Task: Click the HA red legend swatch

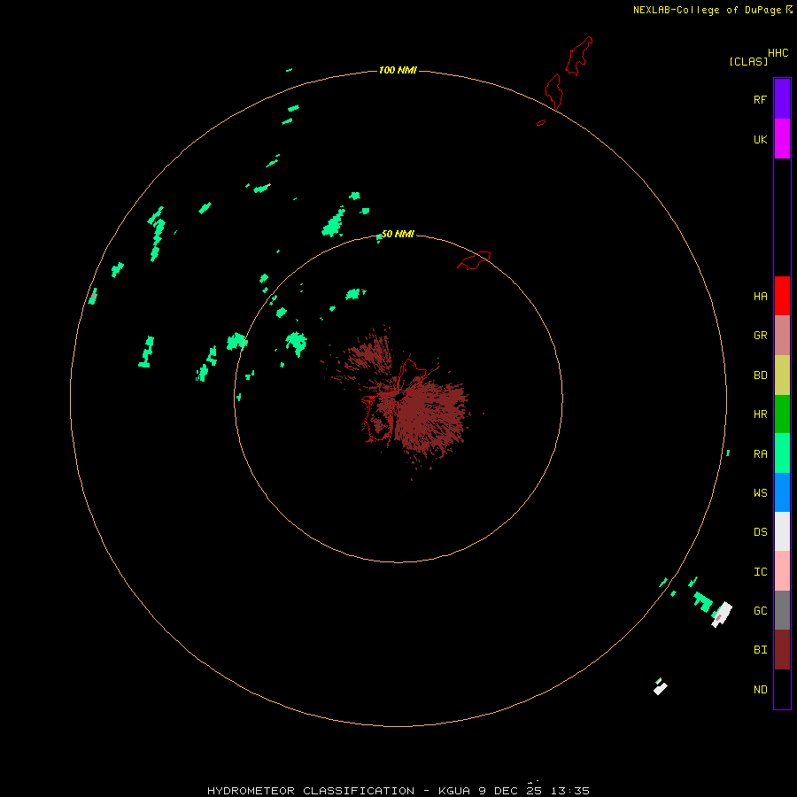Action: click(782, 296)
